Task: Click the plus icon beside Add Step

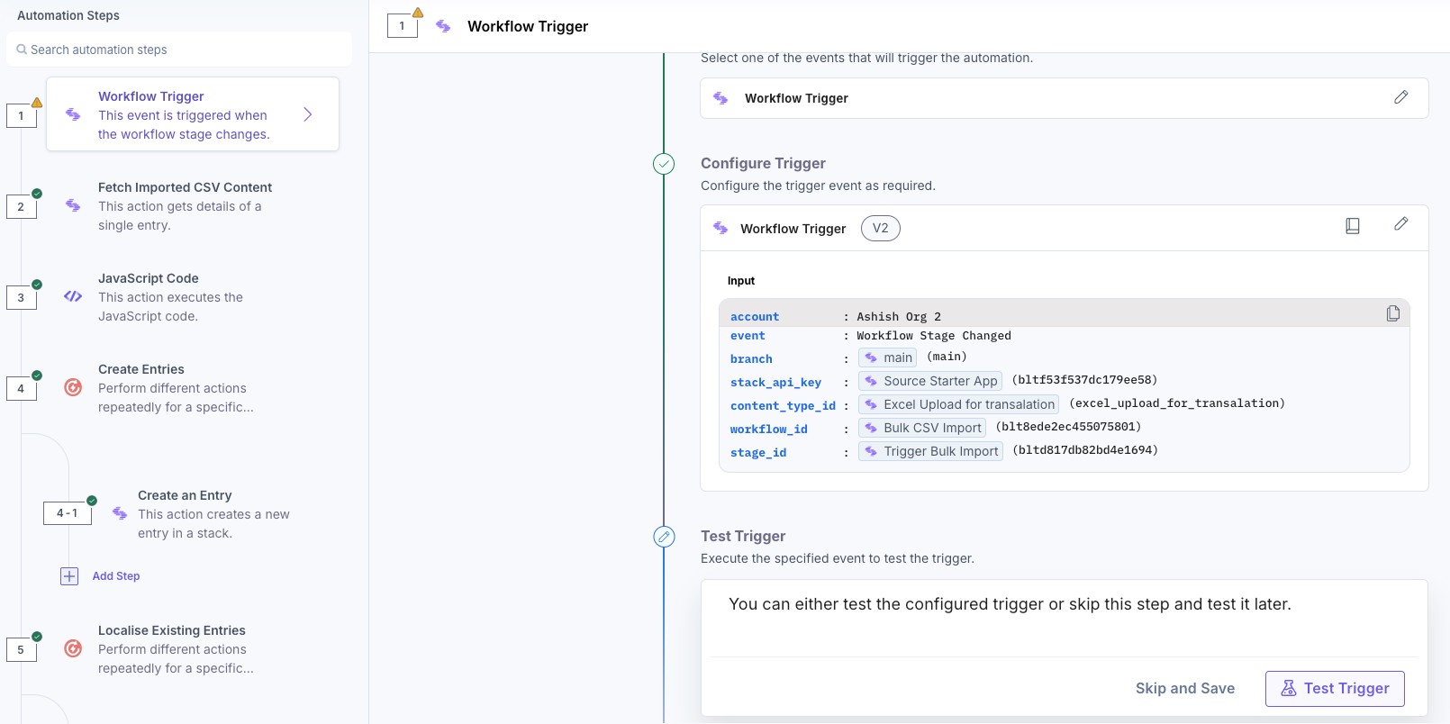Action: tap(69, 576)
